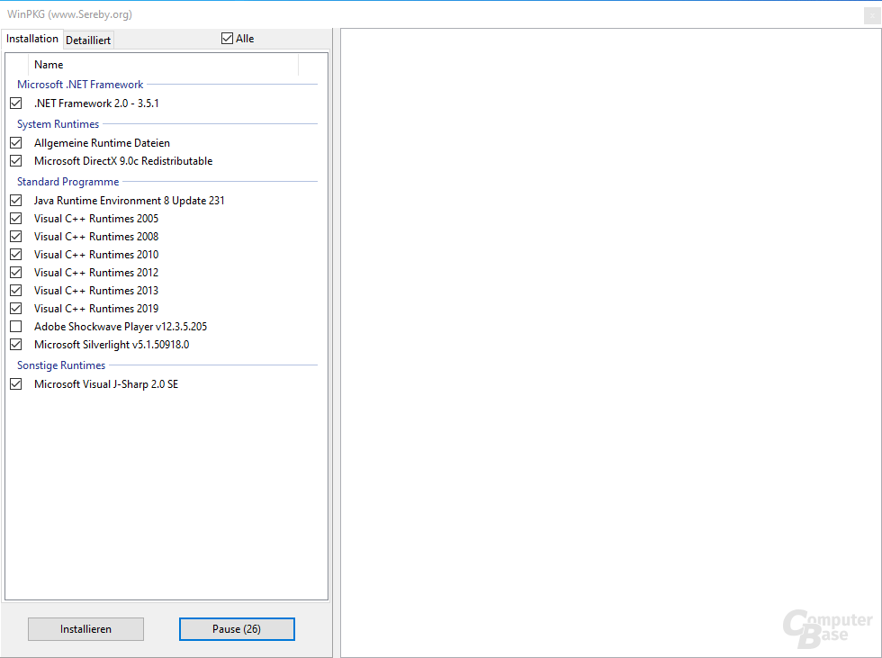
Task: Uncheck .NET Framework 2.0 - 3.5.1
Action: (x=15, y=103)
